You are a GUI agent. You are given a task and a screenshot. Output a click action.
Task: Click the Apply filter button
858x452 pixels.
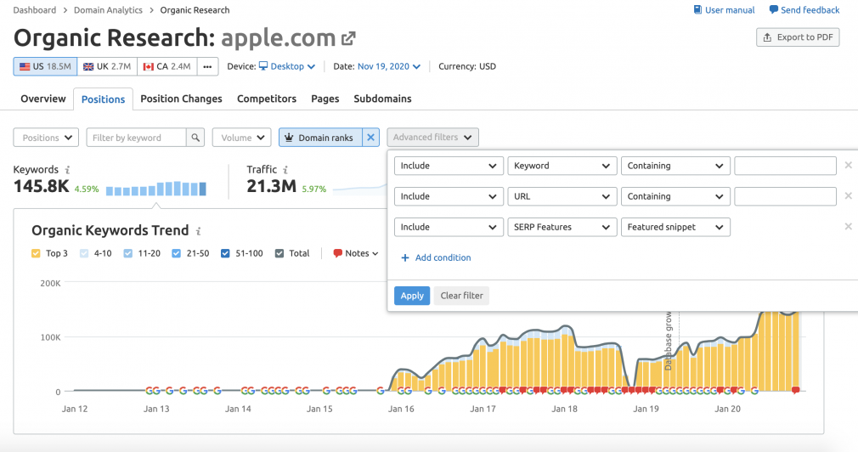pyautogui.click(x=411, y=296)
